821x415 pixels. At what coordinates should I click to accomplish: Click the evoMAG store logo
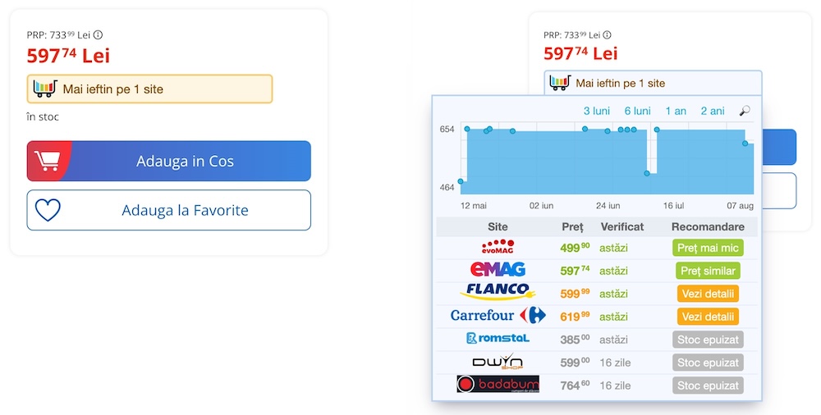(498, 247)
